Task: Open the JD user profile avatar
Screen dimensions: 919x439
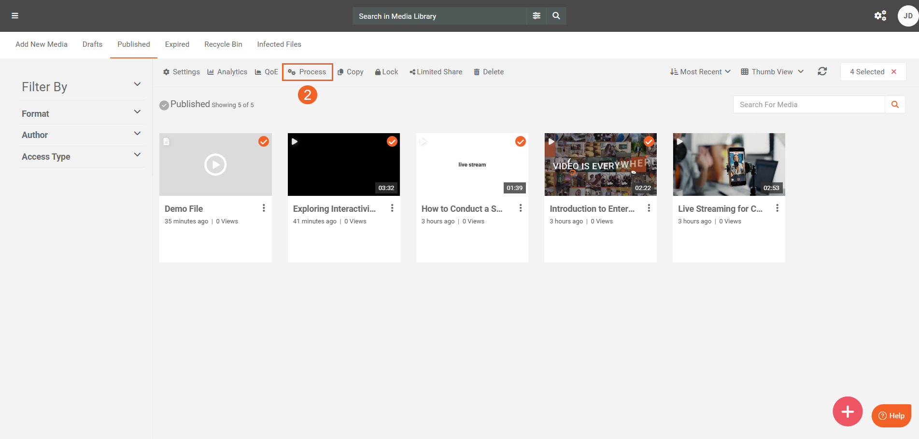Action: point(907,16)
